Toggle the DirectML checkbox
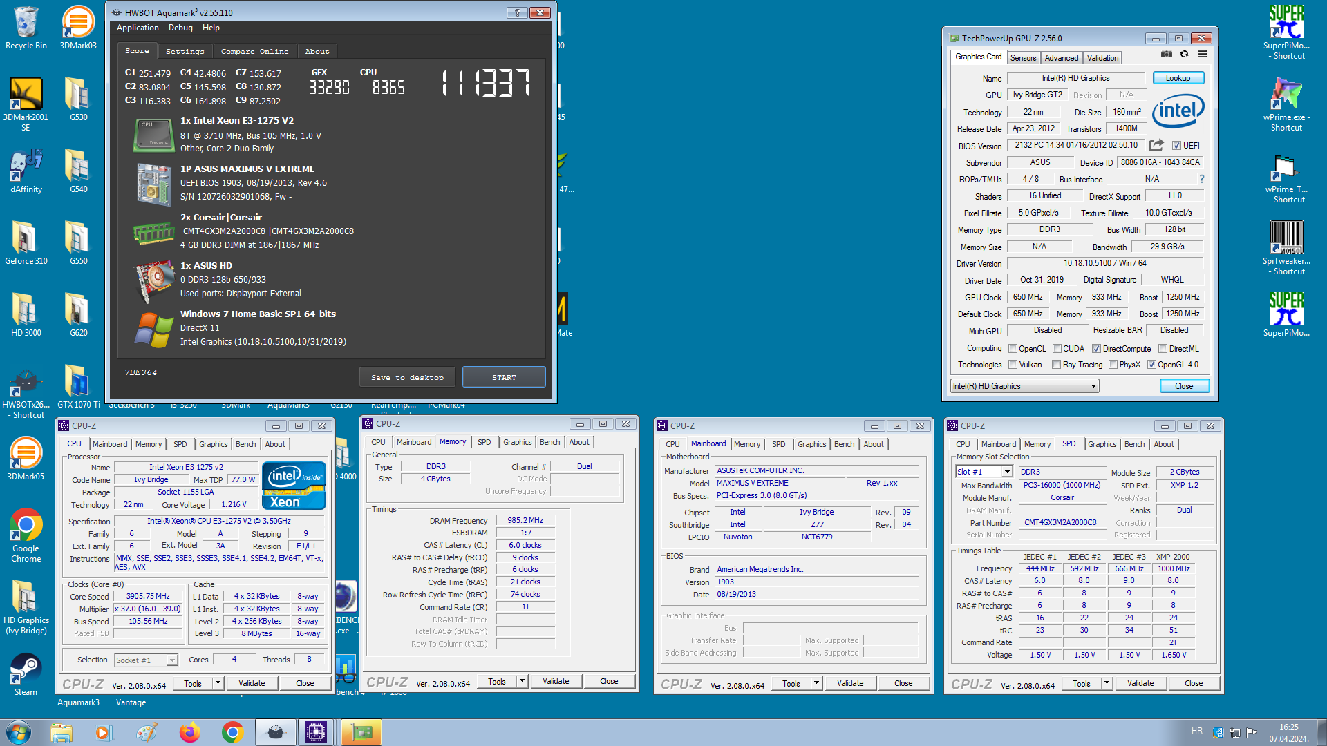 pos(1163,349)
